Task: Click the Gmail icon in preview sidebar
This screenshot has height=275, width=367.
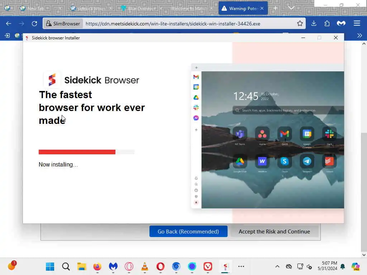Action: (196, 77)
